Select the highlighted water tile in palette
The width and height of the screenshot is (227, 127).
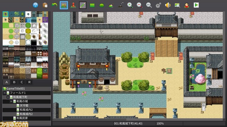[6, 14]
